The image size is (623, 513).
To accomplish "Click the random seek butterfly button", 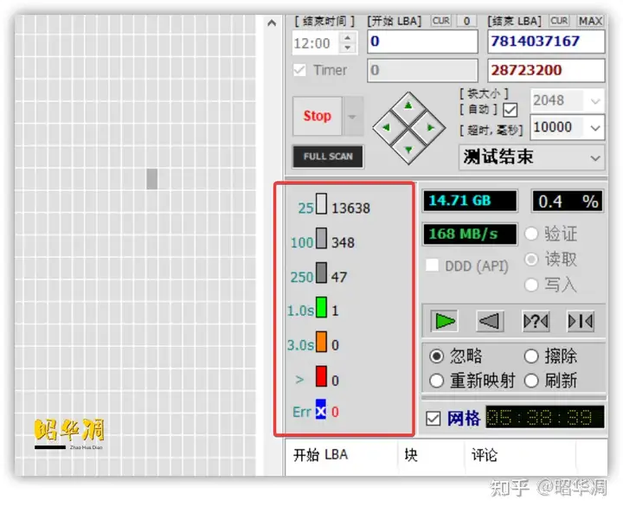I will coord(536,322).
